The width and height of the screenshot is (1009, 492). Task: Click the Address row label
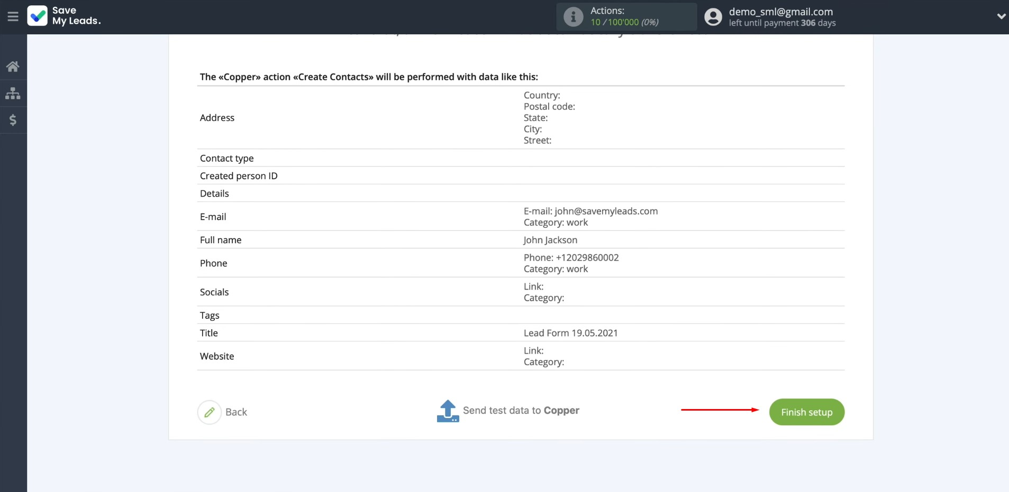pos(217,118)
